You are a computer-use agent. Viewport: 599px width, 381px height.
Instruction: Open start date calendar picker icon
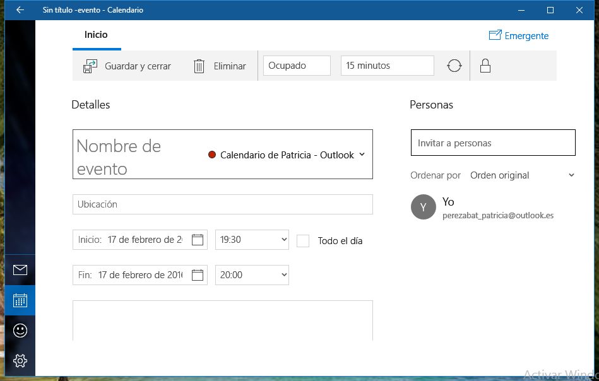198,240
